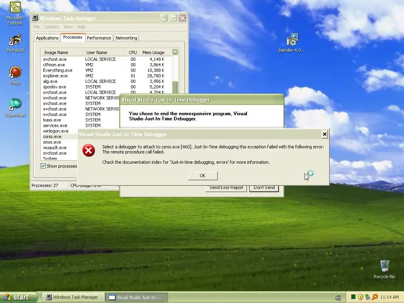Open the Start menu
The image size is (404, 303).
pyautogui.click(x=19, y=297)
